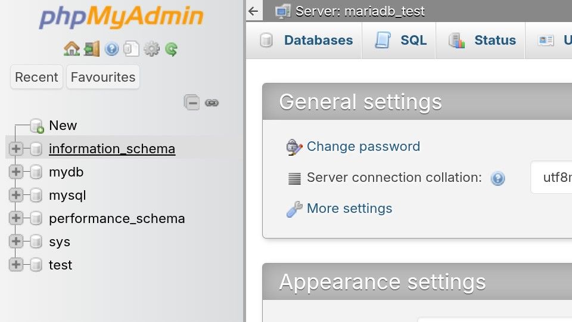
Task: Click the hide navigation panel arrow
Action: tap(254, 11)
